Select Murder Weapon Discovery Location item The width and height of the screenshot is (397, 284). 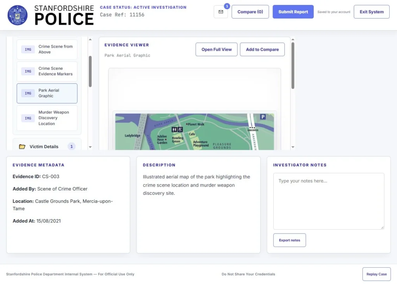47,118
